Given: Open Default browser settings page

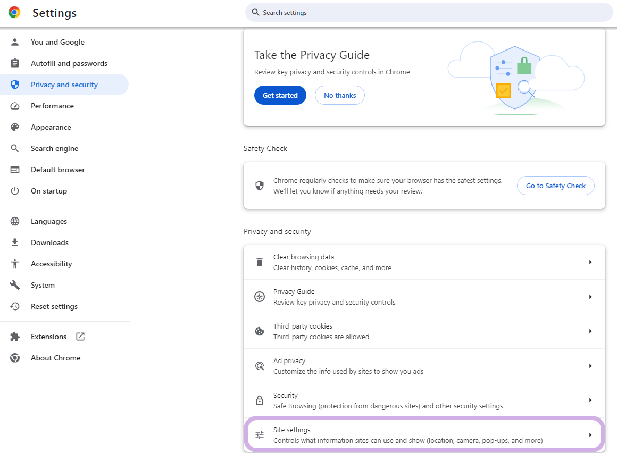Looking at the screenshot, I should pyautogui.click(x=64, y=170).
